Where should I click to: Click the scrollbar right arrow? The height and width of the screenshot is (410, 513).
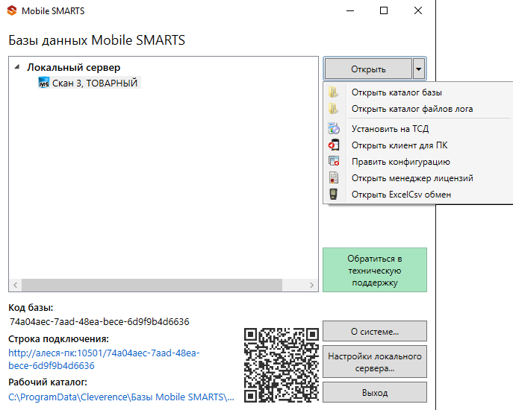[311, 285]
